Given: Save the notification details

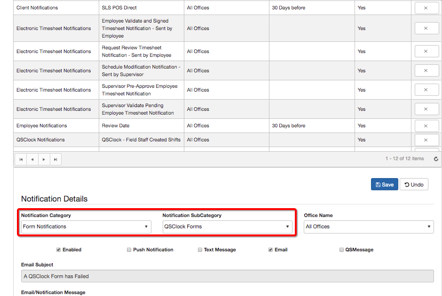Looking at the screenshot, I should (384, 184).
